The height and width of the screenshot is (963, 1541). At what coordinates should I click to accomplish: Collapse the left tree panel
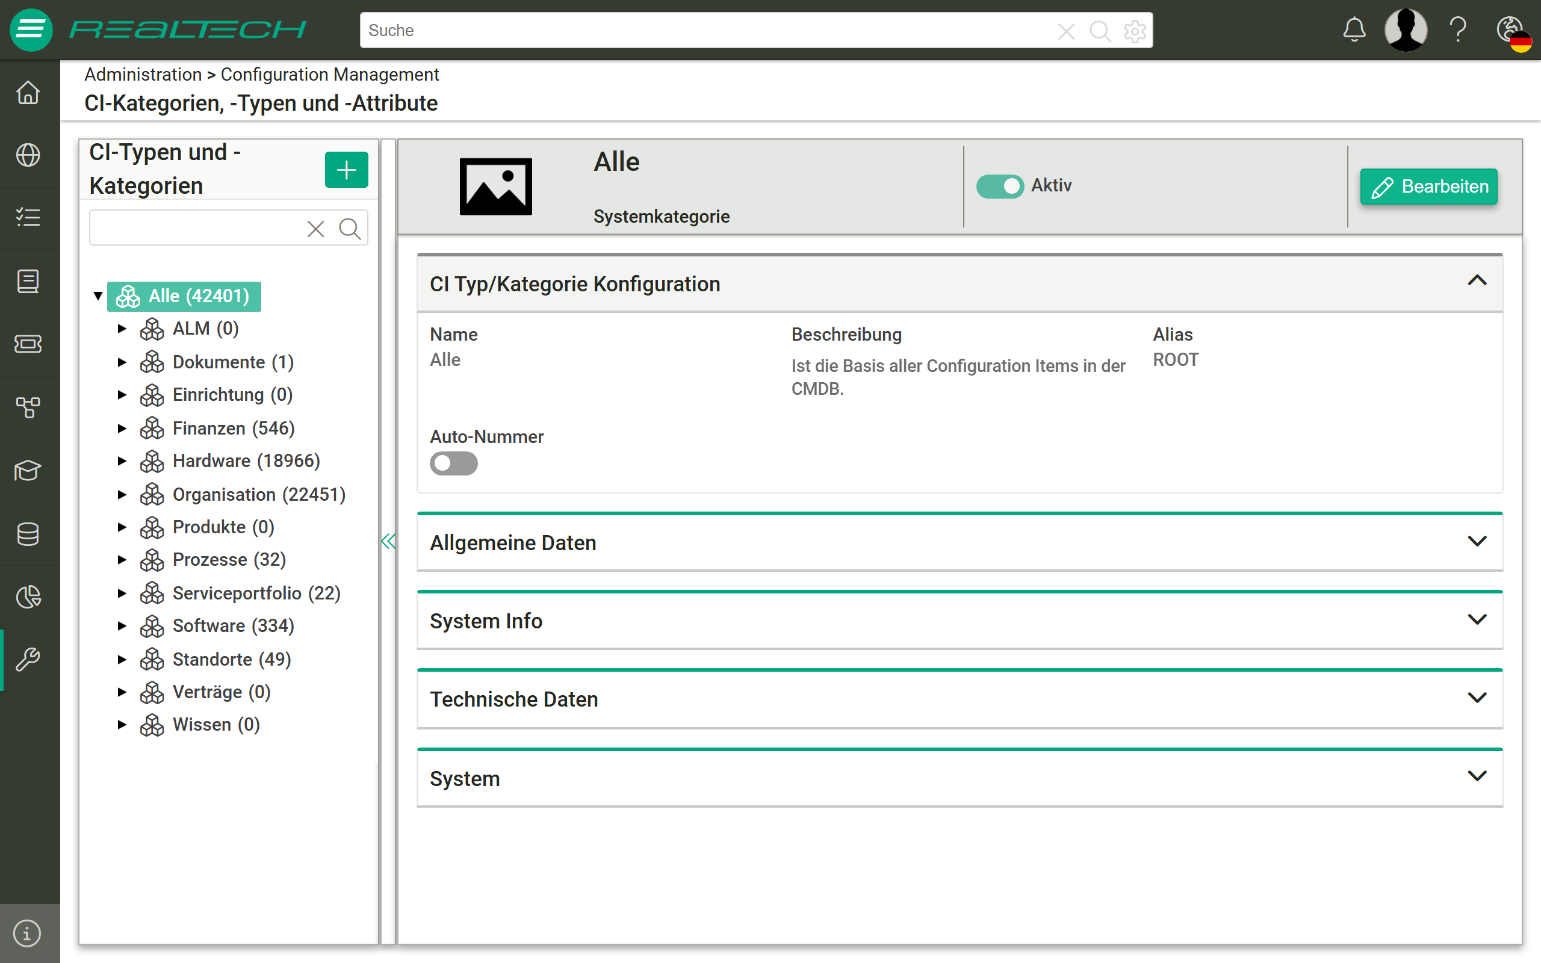click(388, 541)
